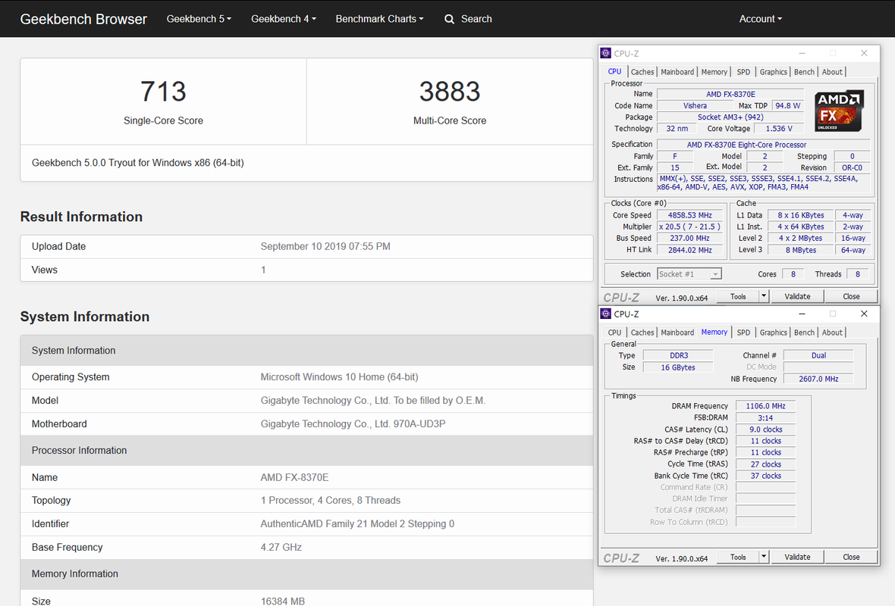Expand Tools arrow in bottom CPU-Z window
The width and height of the screenshot is (895, 606).
(764, 557)
